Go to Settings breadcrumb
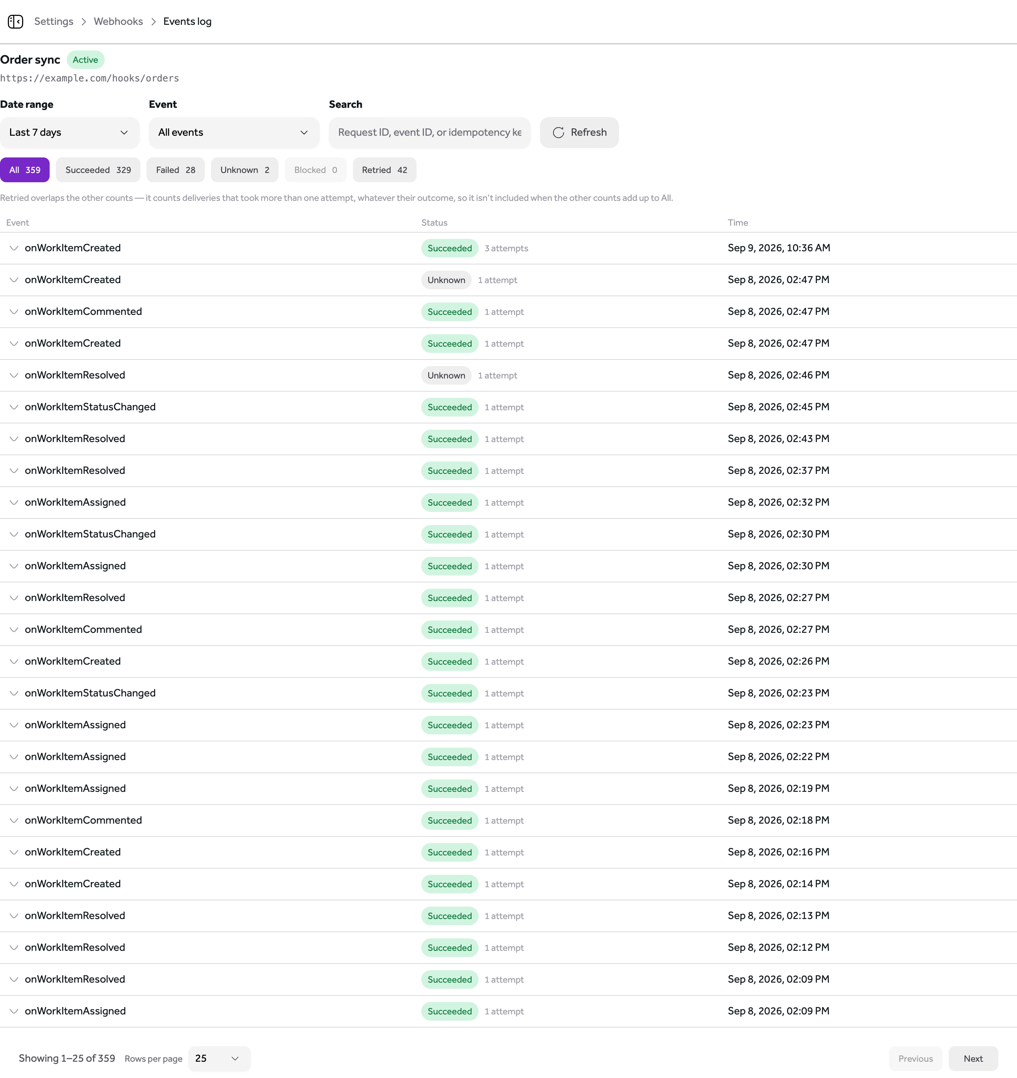Viewport: 1017px width, 1078px height. tap(54, 21)
